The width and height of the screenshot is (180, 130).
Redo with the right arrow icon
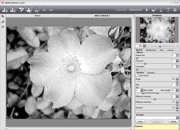(51, 10)
